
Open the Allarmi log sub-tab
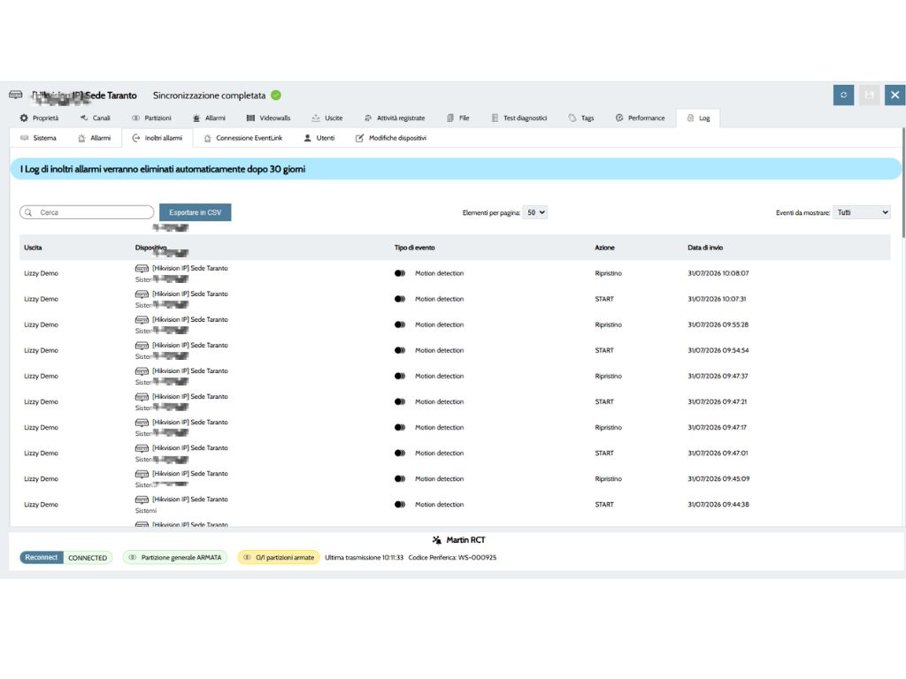(94, 138)
